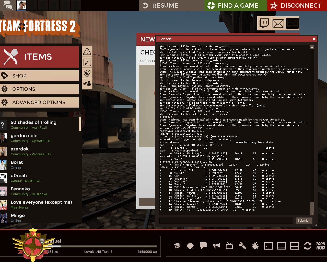Click console scrollbar up arrow
This screenshot has width=327, height=262.
312,47
